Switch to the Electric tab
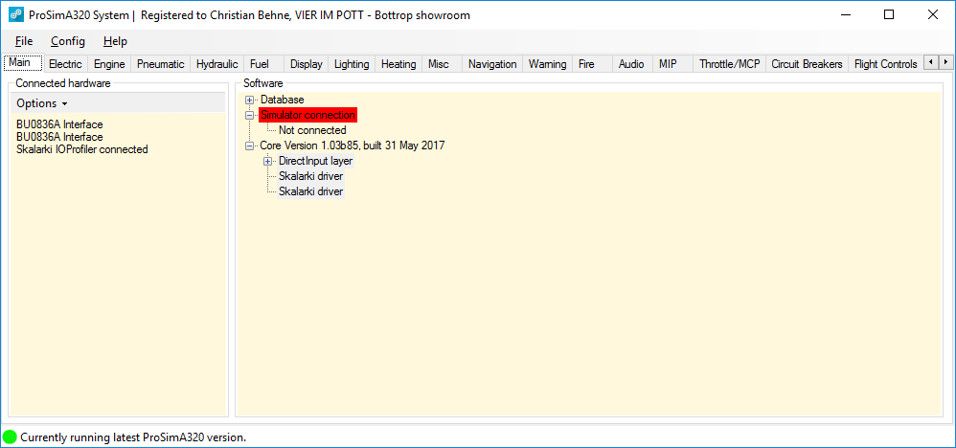 point(65,64)
